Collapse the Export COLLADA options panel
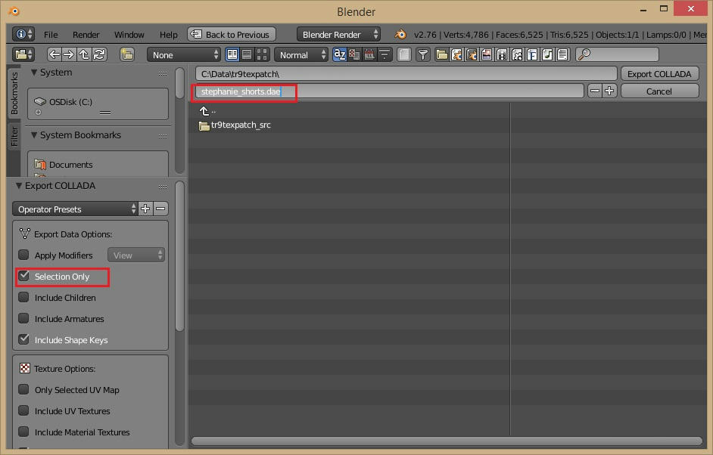 19,186
